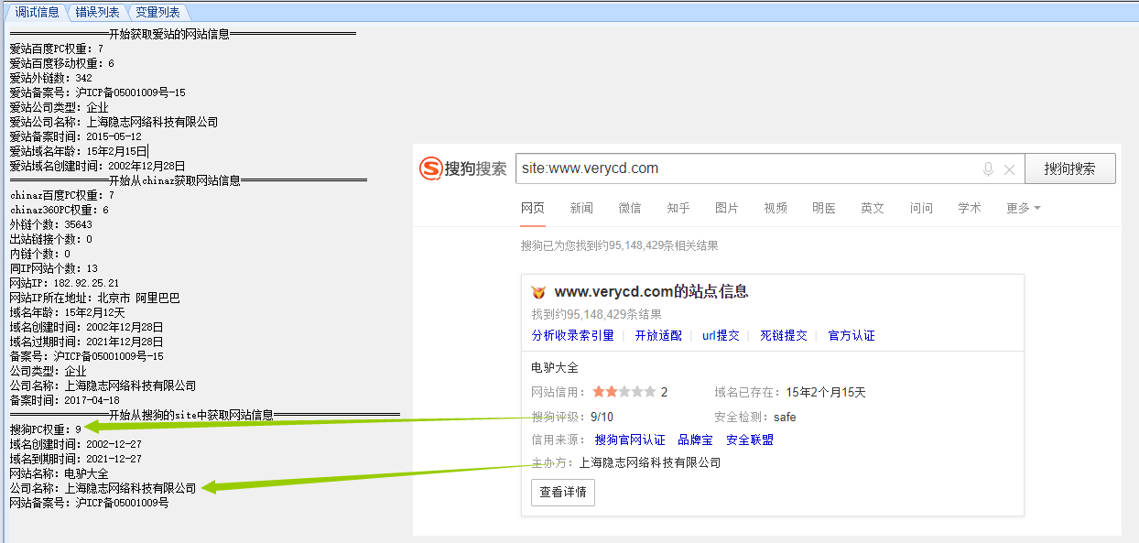Click the site credit star rating
Image resolution: width=1139 pixels, height=543 pixels.
click(624, 392)
